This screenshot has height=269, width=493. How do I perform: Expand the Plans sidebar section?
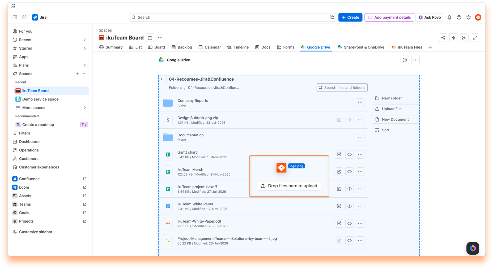(85, 65)
